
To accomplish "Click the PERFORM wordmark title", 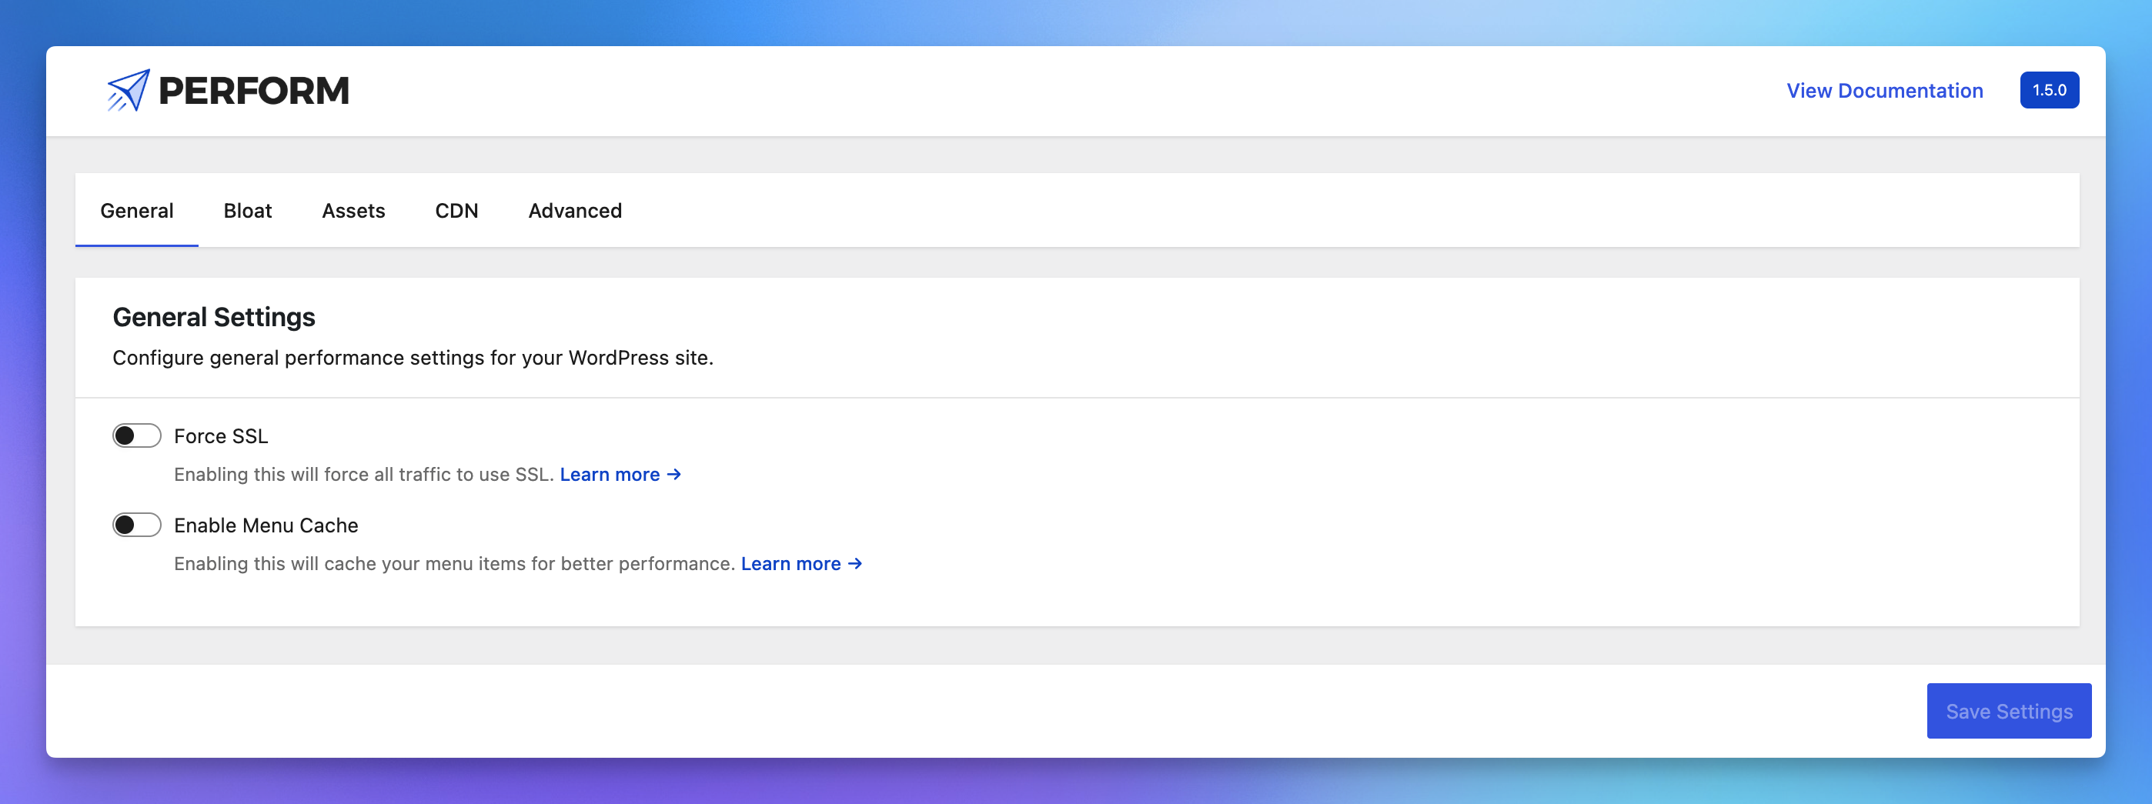I will (253, 91).
